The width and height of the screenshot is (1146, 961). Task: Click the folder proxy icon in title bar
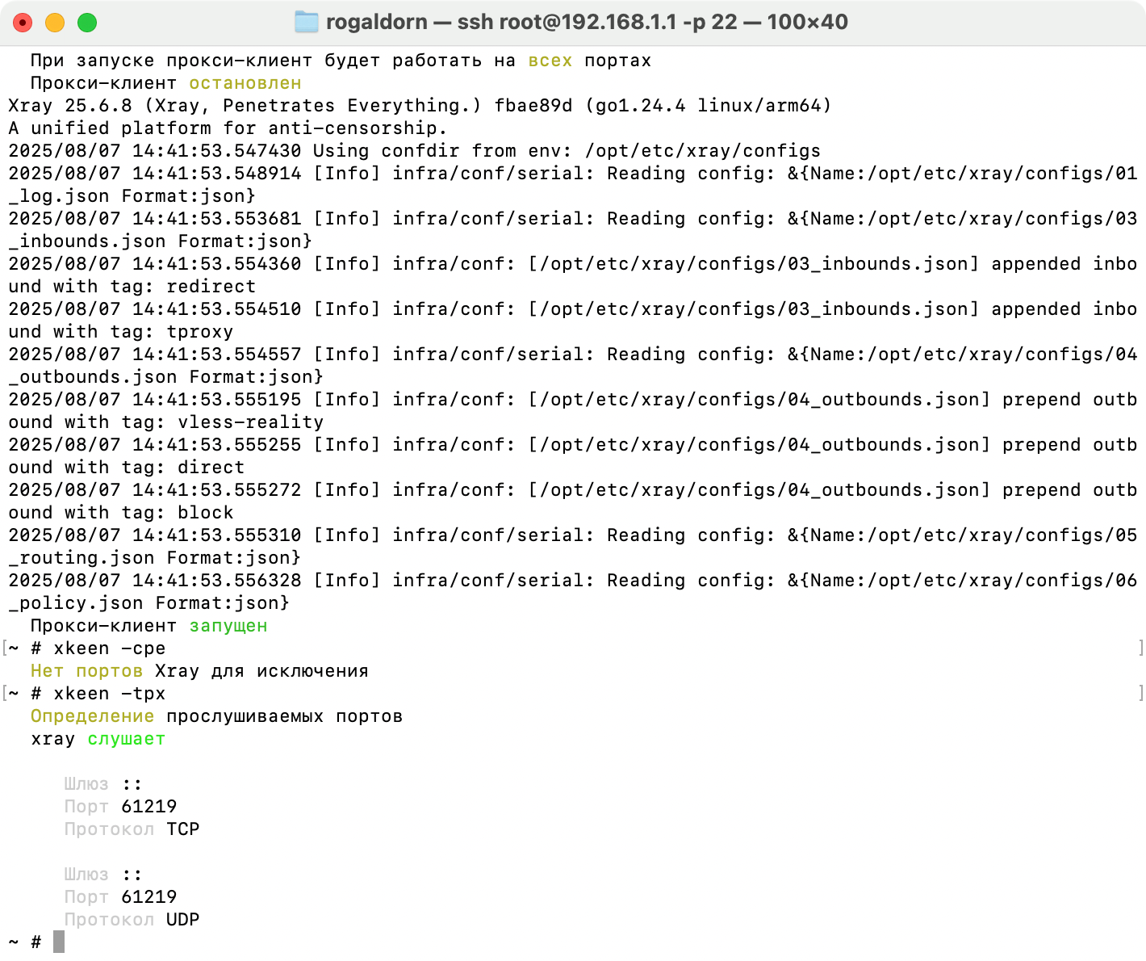click(x=306, y=22)
